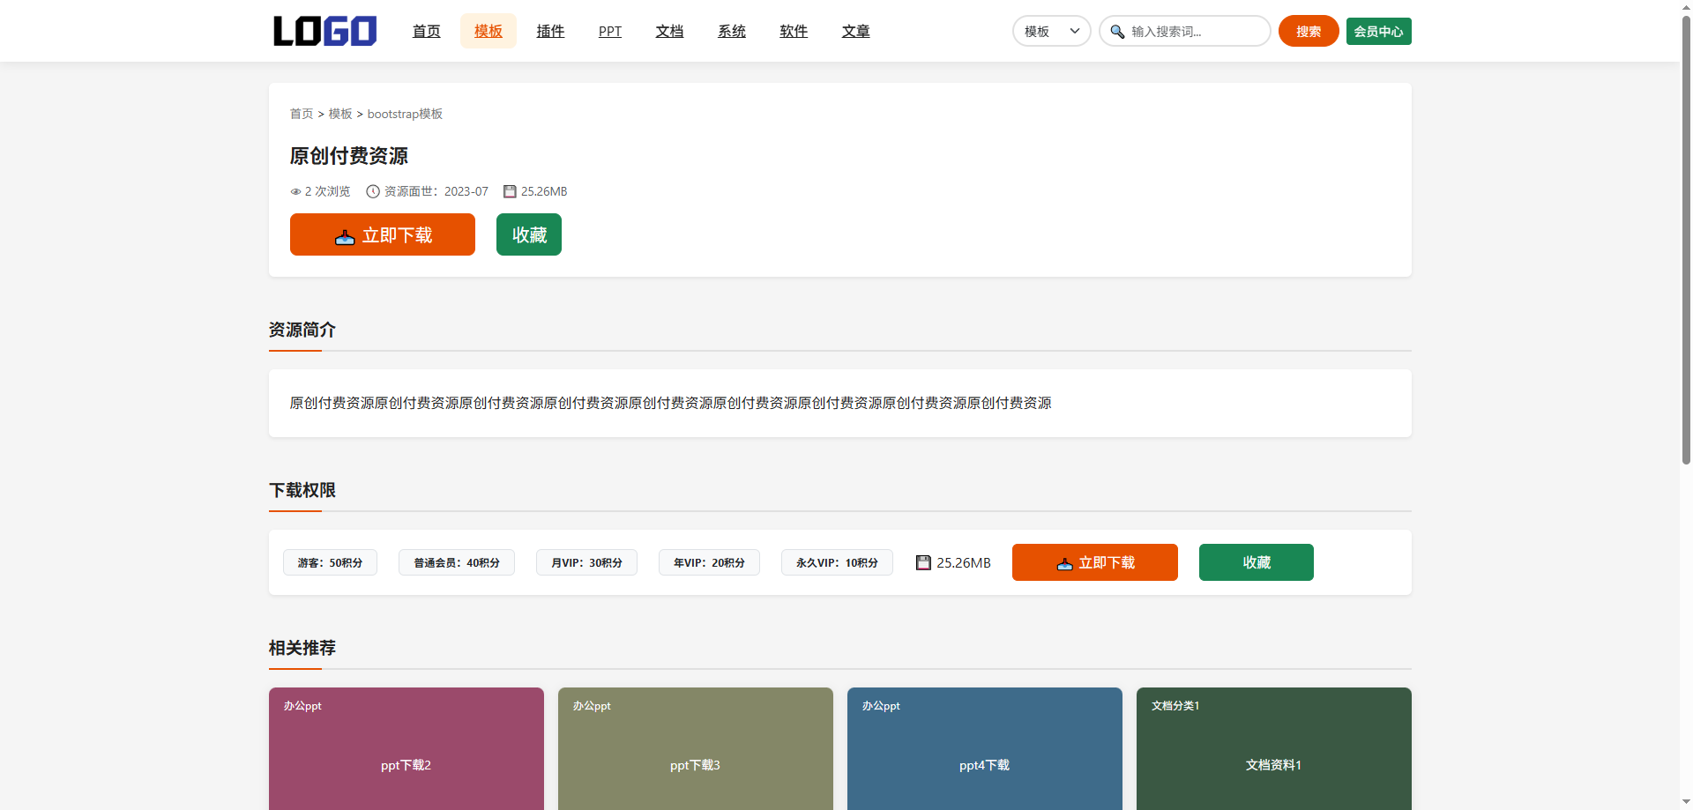Click the 游客：50积分 tag
1693x810 pixels.
point(330,562)
